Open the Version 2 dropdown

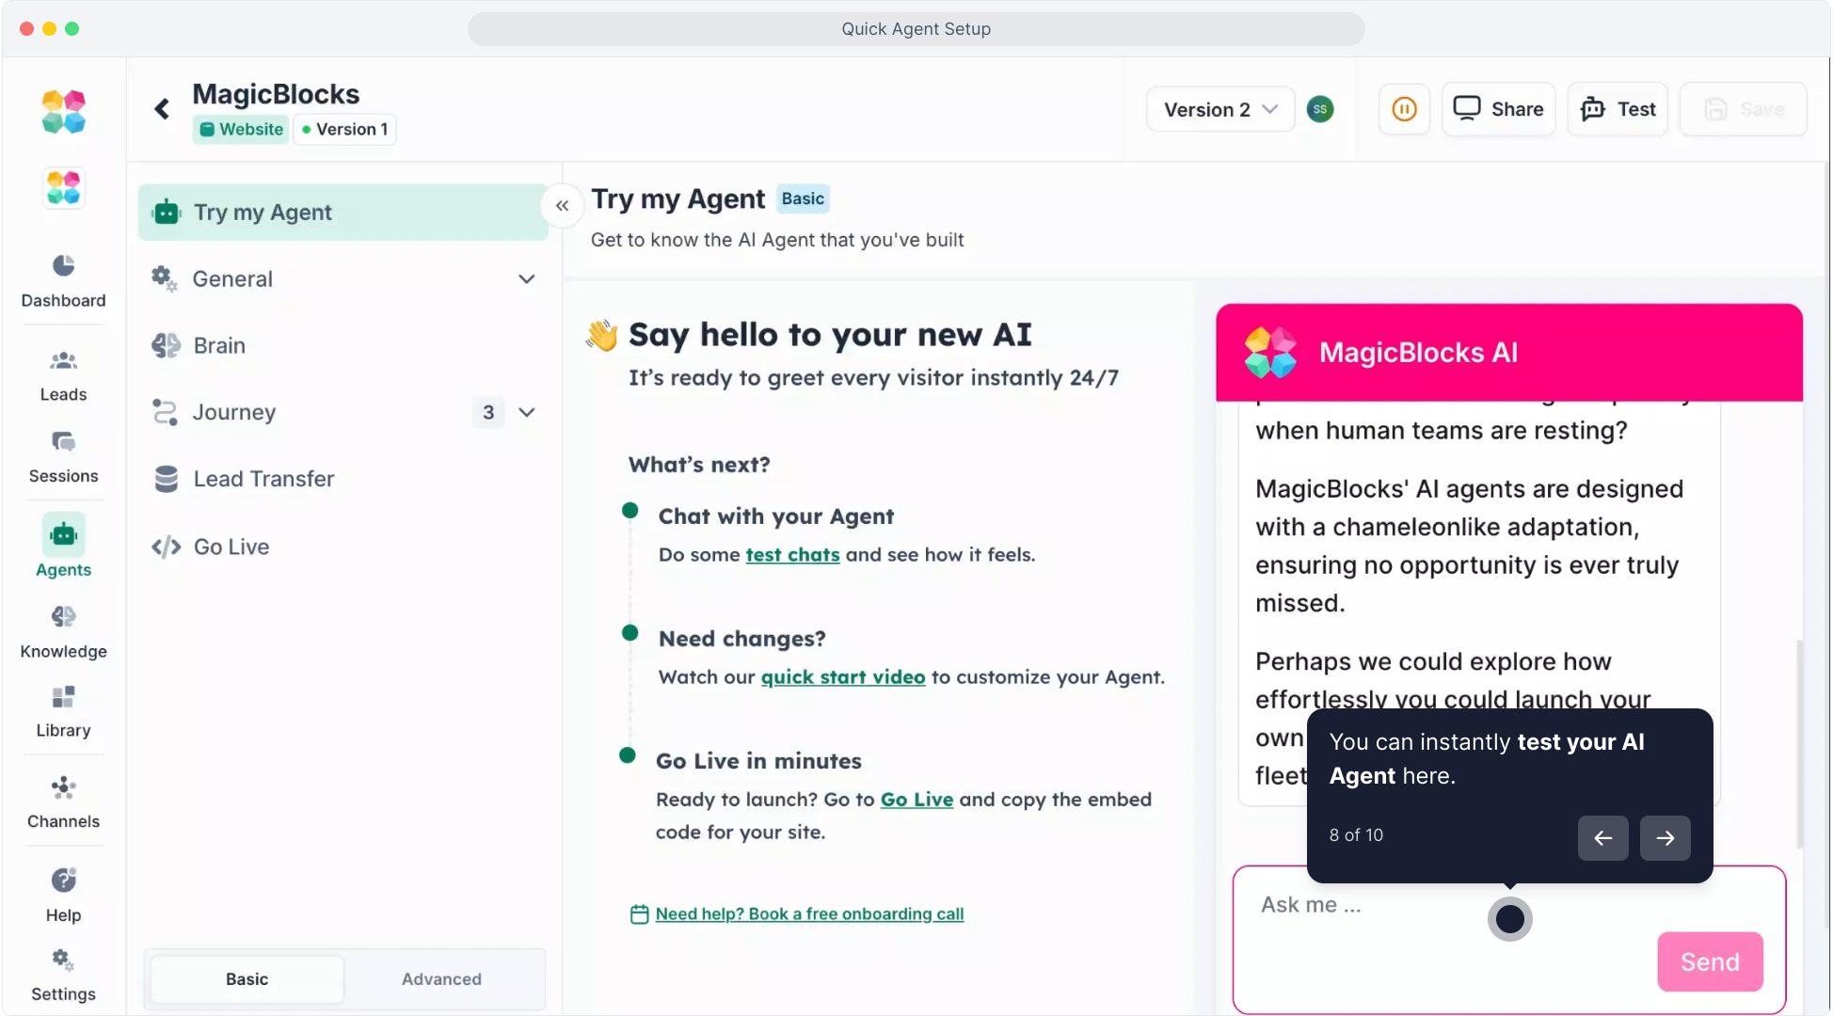[x=1219, y=109]
